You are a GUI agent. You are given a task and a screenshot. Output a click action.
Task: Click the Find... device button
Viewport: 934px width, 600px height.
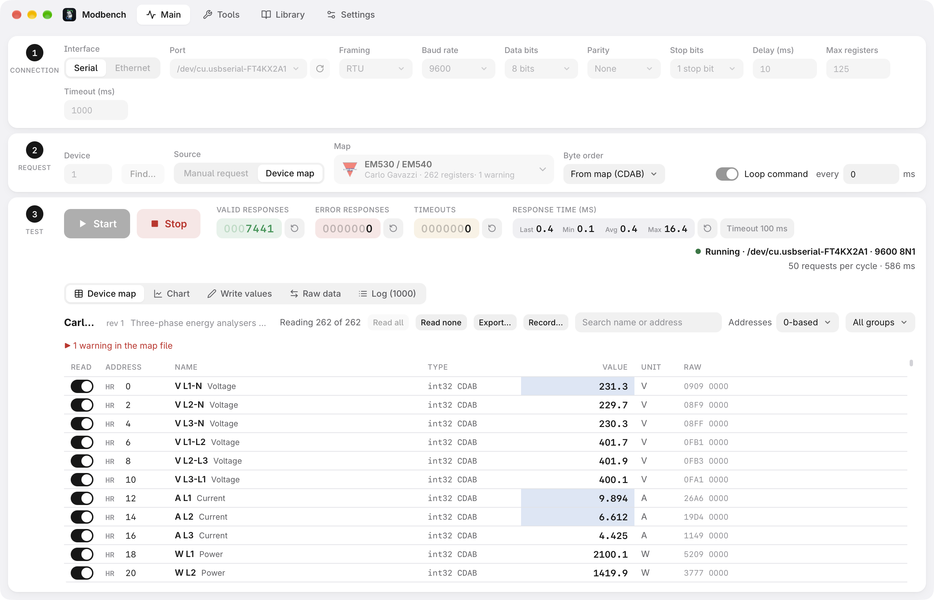click(x=143, y=174)
